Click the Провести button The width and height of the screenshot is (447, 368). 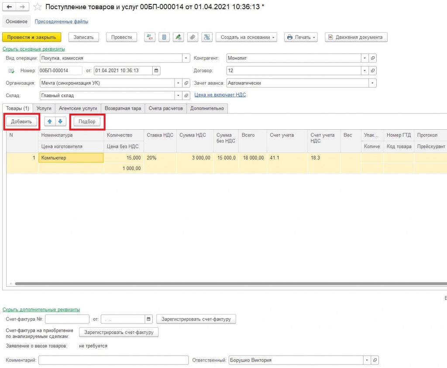pos(121,37)
